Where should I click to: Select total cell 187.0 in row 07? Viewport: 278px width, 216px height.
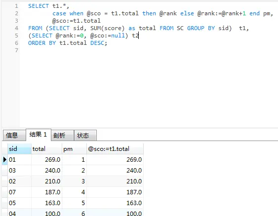pos(46,192)
